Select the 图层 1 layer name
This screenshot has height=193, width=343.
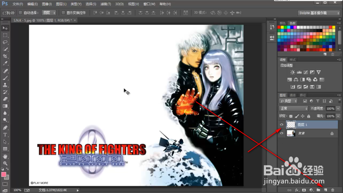tap(302, 125)
